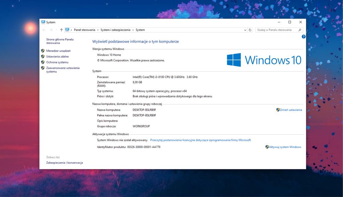343x197 pixels.
Task: Click the WORKGROUP value
Action: tap(141, 127)
